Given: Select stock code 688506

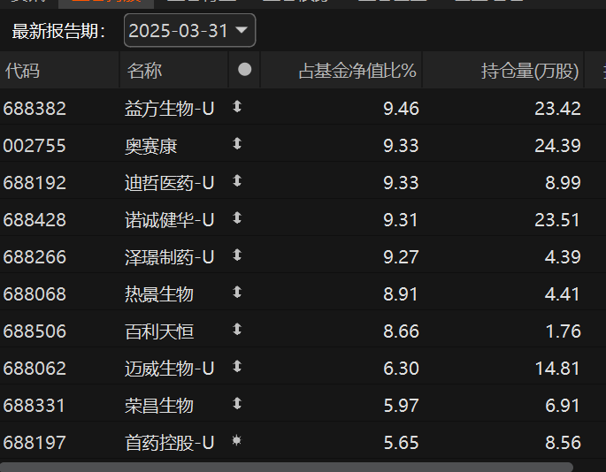Looking at the screenshot, I should 35,331.
